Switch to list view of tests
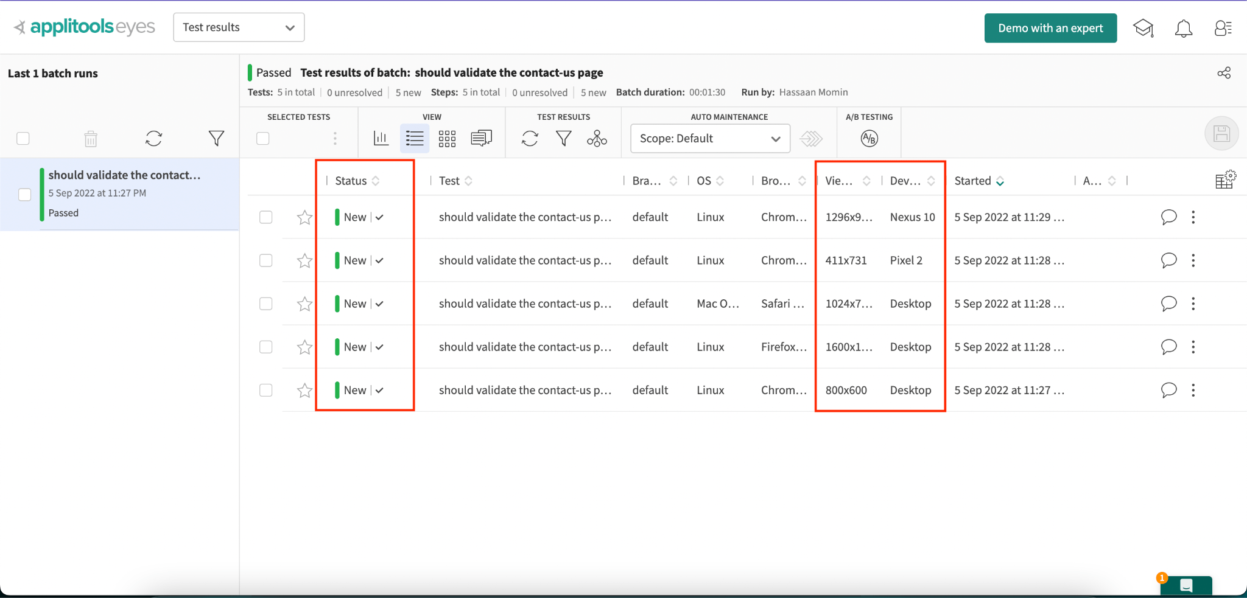 pyautogui.click(x=415, y=139)
